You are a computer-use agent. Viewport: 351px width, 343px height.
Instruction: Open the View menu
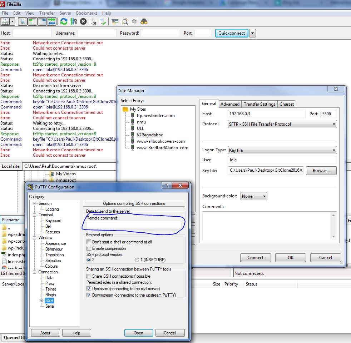(x=30, y=13)
